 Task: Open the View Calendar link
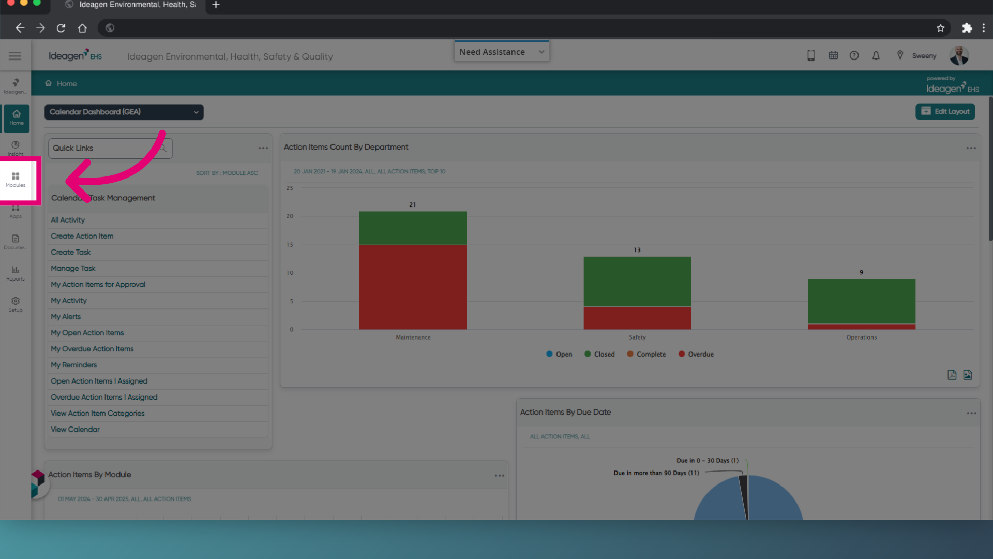(75, 429)
